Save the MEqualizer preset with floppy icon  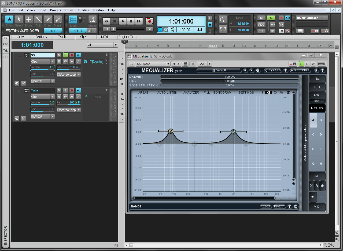[x=185, y=64]
